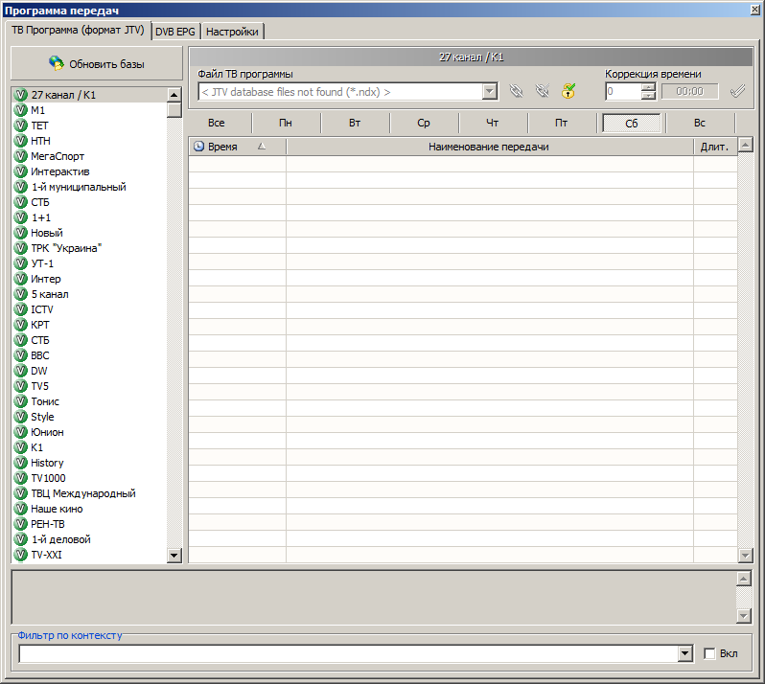
Task: Open the JTV database file dropdown
Action: [x=490, y=92]
